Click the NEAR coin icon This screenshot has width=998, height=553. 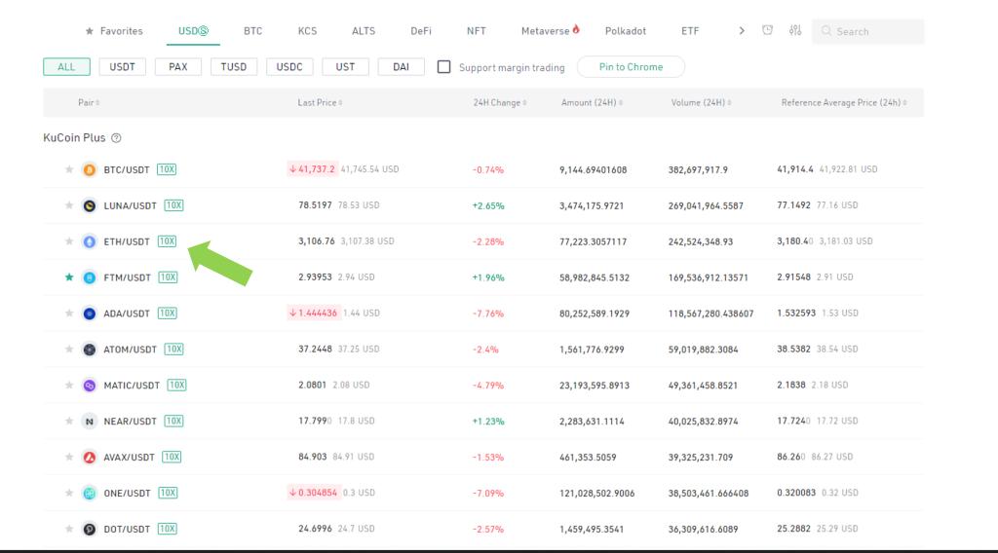(89, 421)
